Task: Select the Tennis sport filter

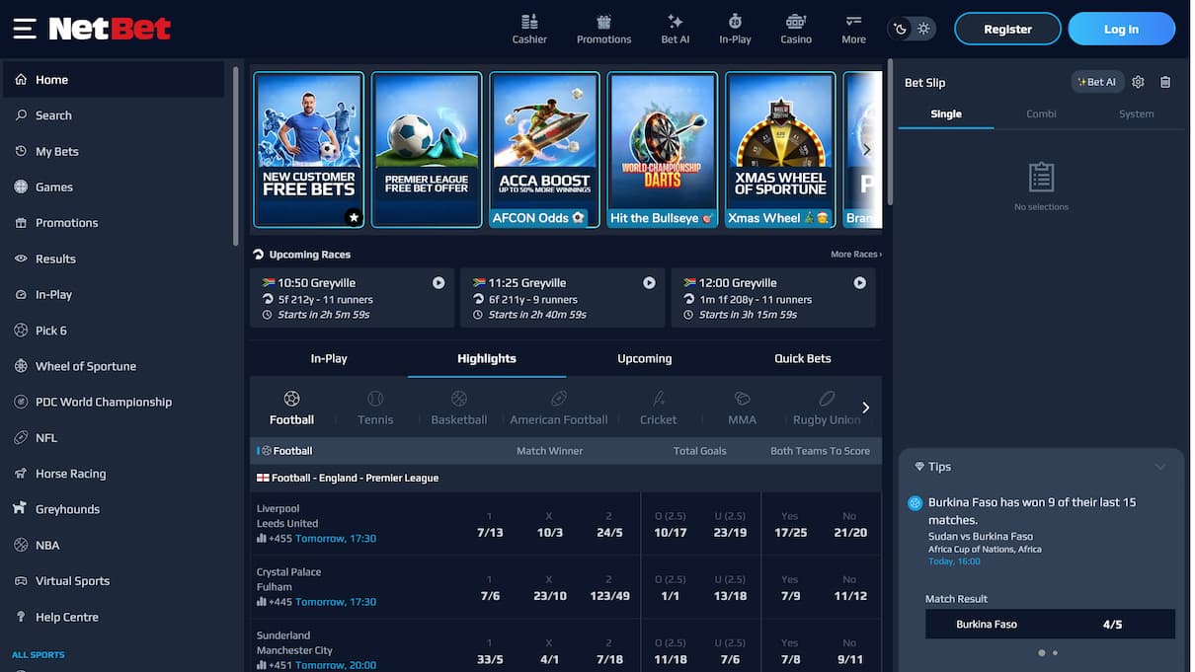Action: [x=374, y=407]
